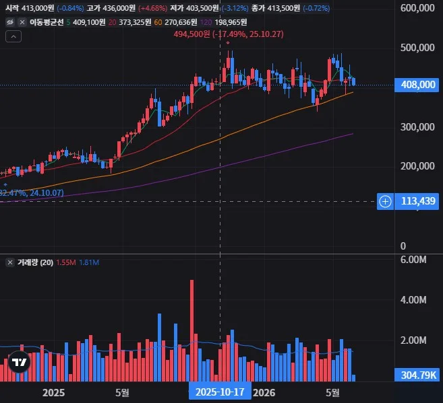Screen dimensions: 443x403
Task: Click the 304.79K volume label
Action: pyautogui.click(x=417, y=375)
